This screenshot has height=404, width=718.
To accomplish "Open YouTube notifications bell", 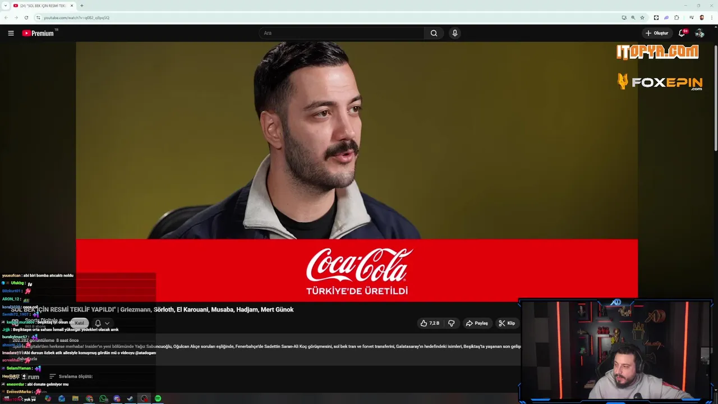I will (x=682, y=33).
